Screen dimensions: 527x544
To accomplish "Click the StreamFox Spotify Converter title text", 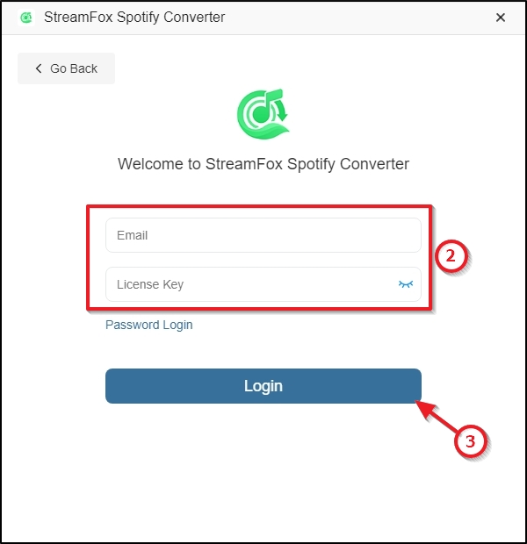I will pyautogui.click(x=134, y=17).
